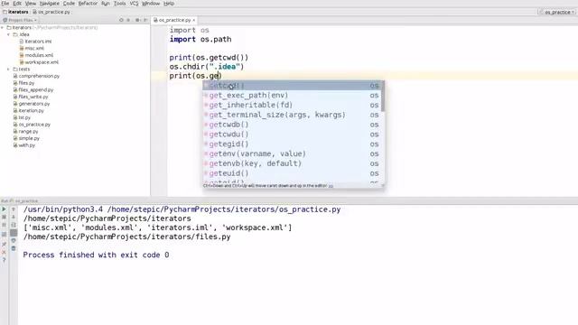Click the pause output icon in Run panel

point(4,225)
